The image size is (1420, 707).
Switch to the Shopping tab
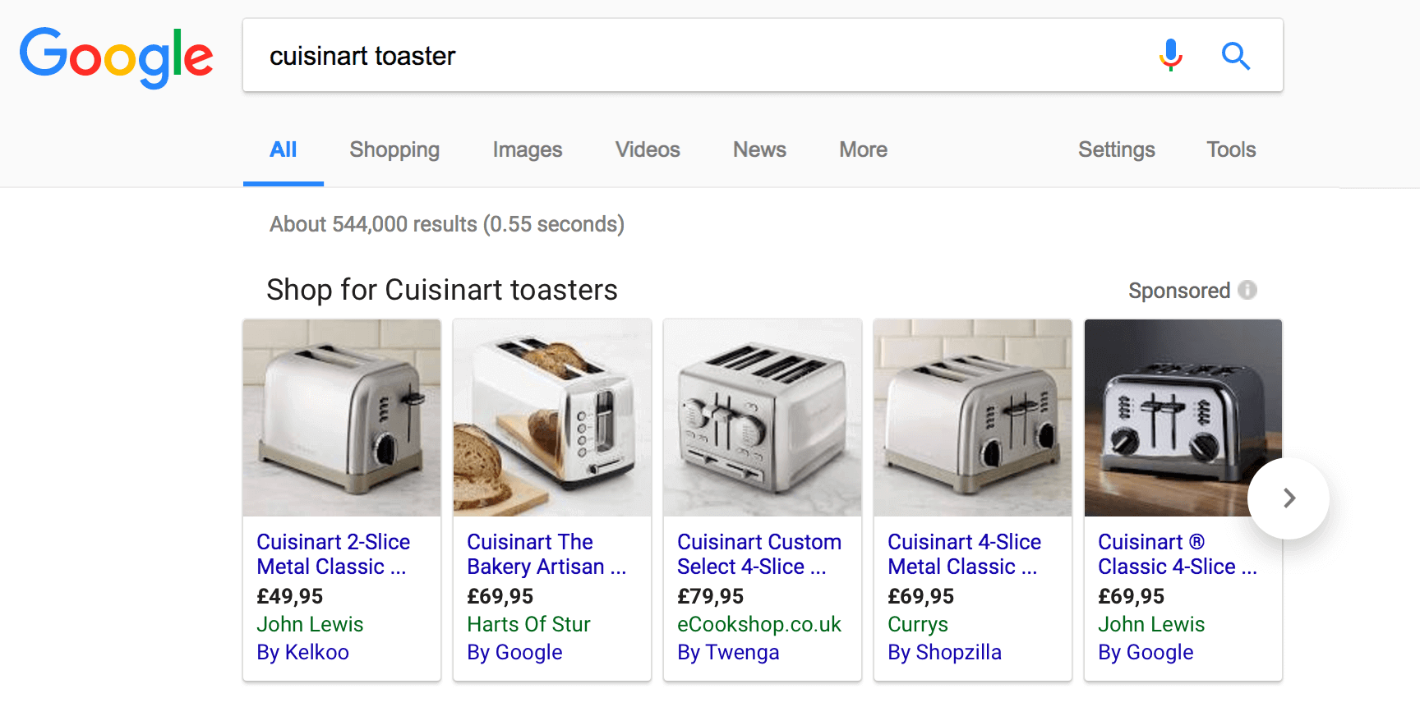click(x=394, y=149)
